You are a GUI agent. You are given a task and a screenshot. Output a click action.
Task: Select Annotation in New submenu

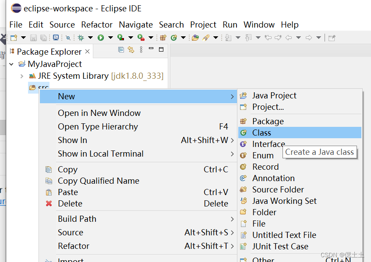tap(300, 178)
